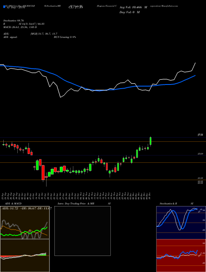Screen dimensions: 206x272
Task: Click the blue 12 Day SMA legend square
Action: [4, 7]
